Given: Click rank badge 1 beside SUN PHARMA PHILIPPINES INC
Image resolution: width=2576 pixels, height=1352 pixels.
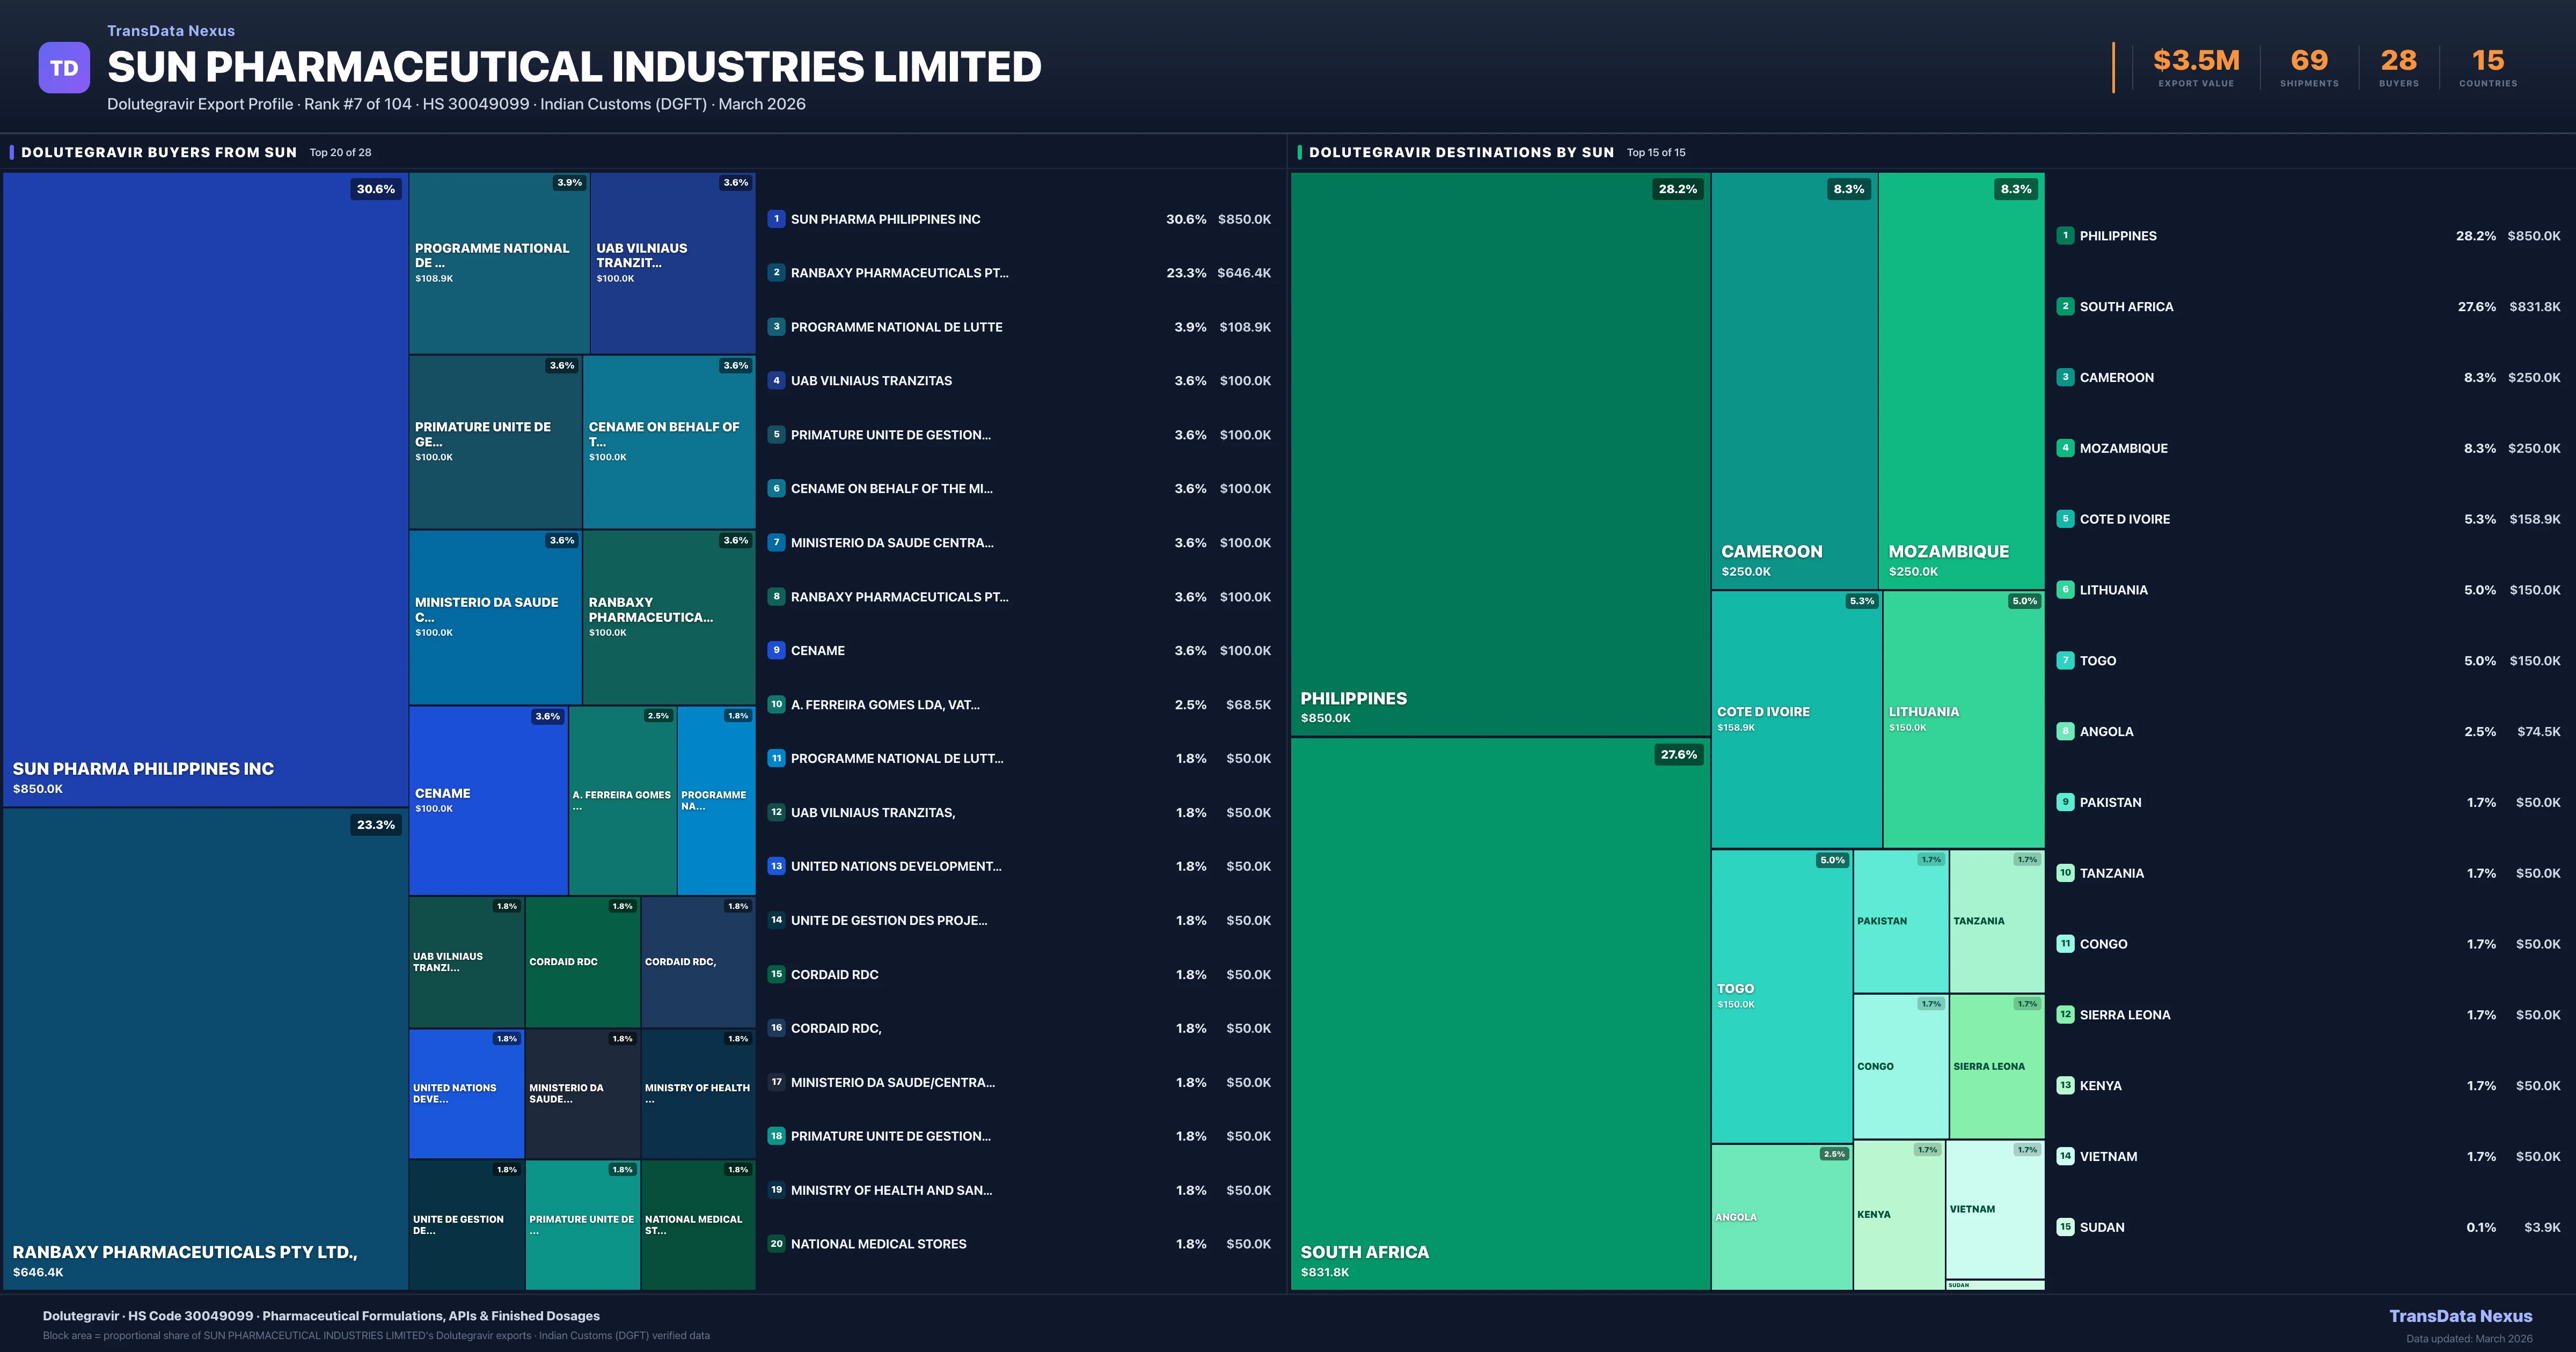Looking at the screenshot, I should tap(776, 219).
